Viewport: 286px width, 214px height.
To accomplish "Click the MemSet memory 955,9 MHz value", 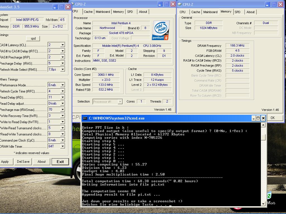I will point(32,26).
